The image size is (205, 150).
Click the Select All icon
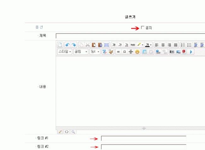tap(106, 45)
